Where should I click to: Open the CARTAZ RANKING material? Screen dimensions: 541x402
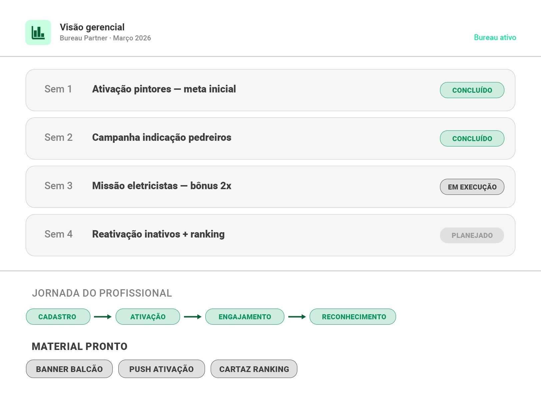pos(254,369)
